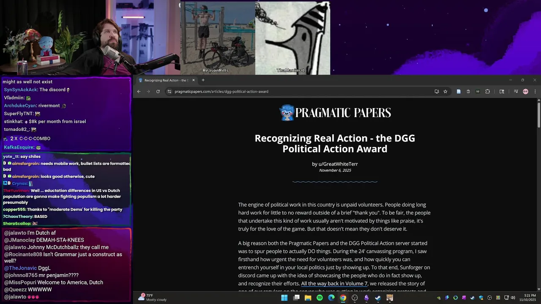The image size is (541, 304).
Task: Select the ReasonRiffs webcam thumbnail
Action: pos(218,38)
